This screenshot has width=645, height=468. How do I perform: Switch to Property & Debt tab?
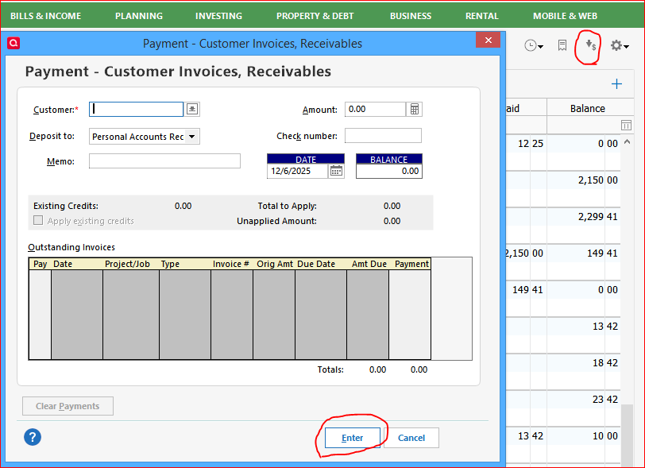click(x=316, y=16)
